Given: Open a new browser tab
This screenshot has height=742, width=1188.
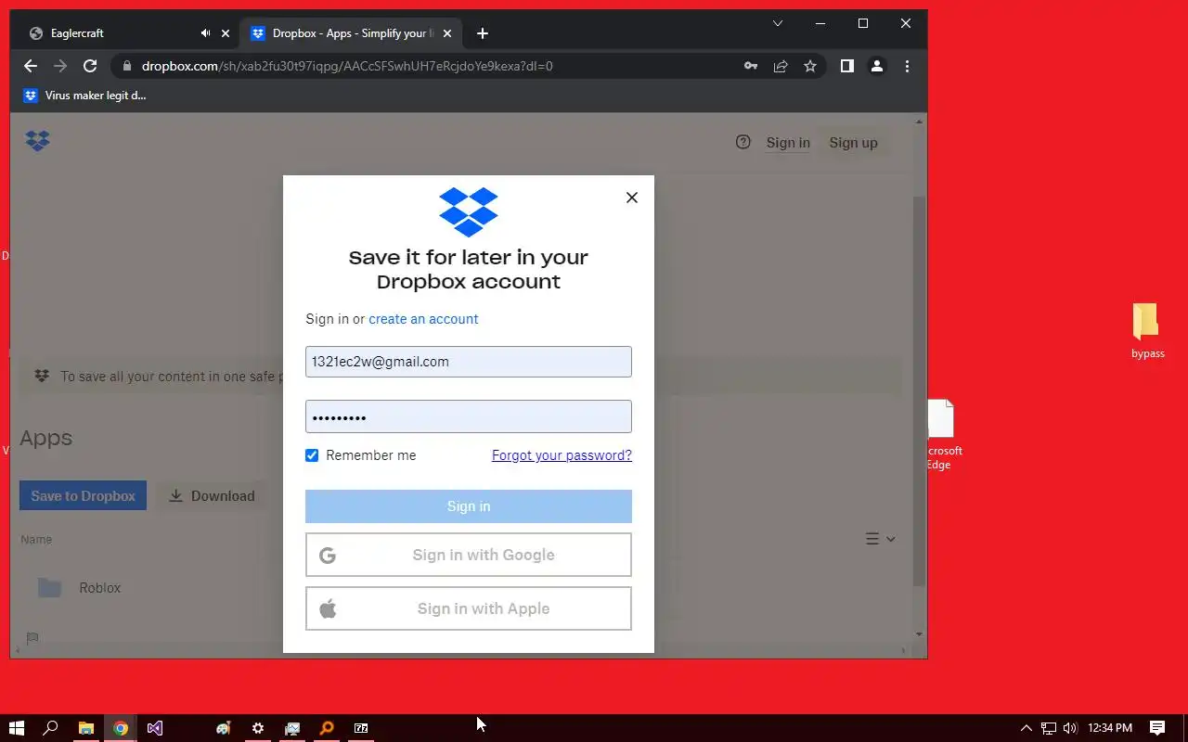Looking at the screenshot, I should [482, 33].
